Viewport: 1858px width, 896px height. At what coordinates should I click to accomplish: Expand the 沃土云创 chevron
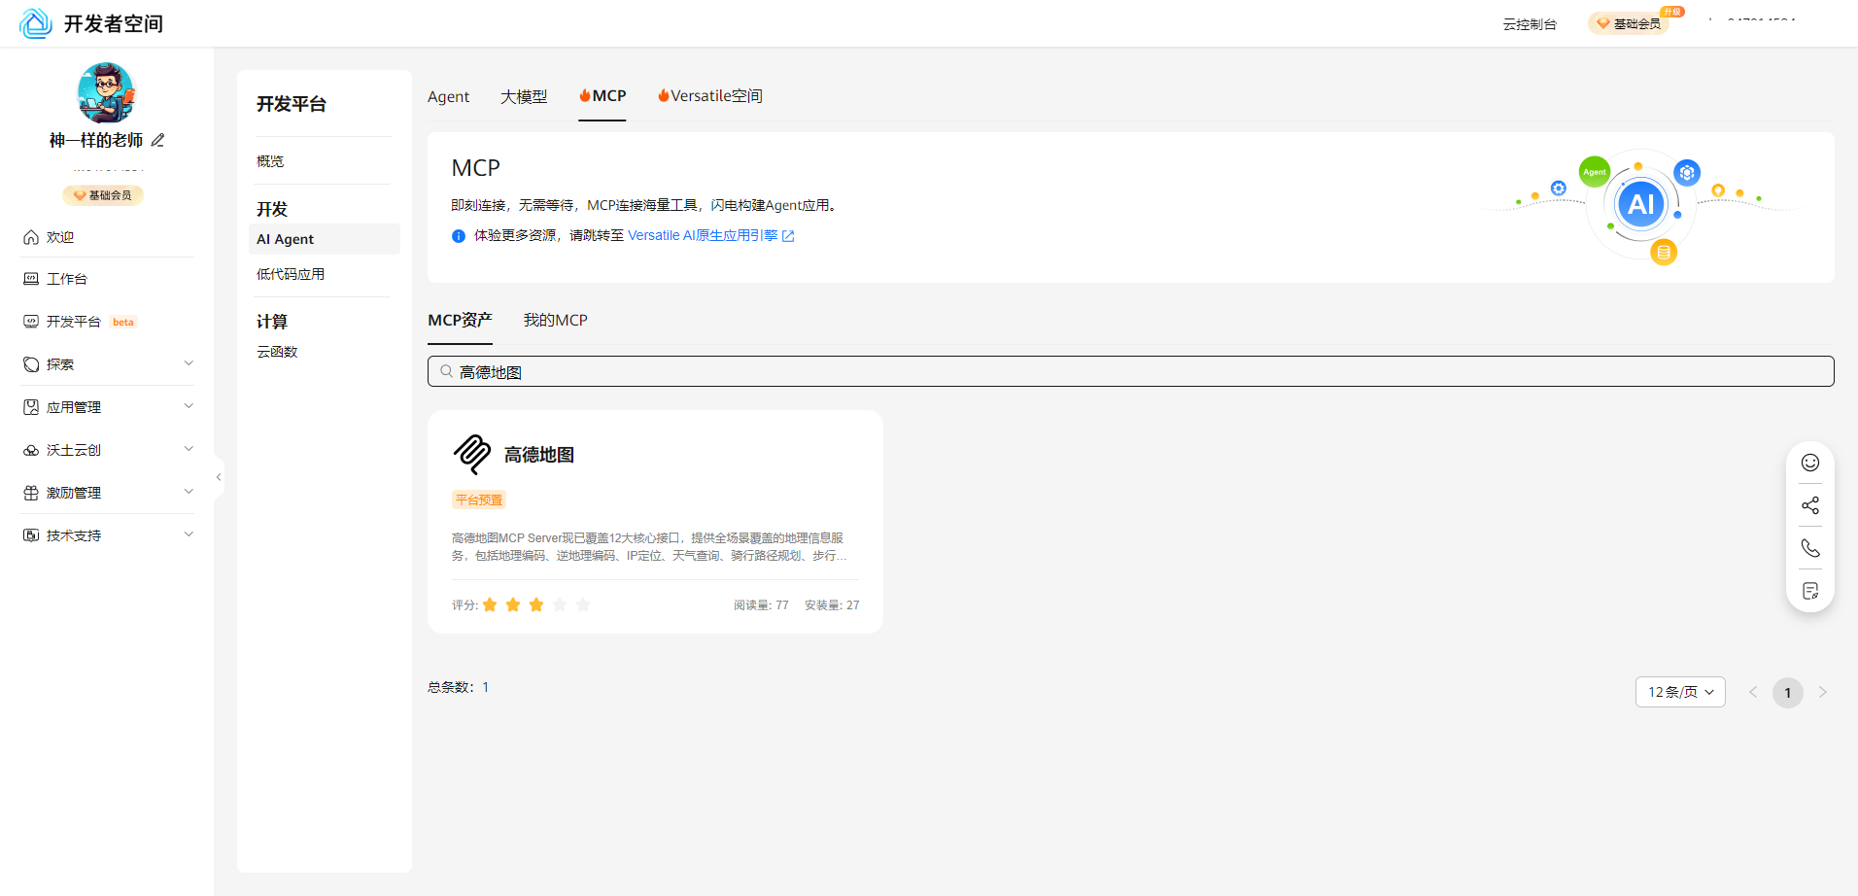(x=189, y=449)
